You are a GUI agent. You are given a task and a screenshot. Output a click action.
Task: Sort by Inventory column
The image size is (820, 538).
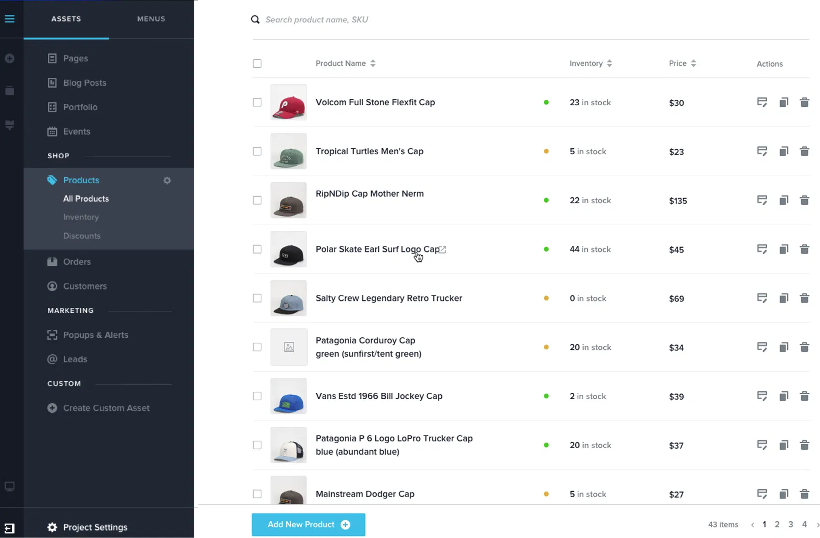pos(591,63)
